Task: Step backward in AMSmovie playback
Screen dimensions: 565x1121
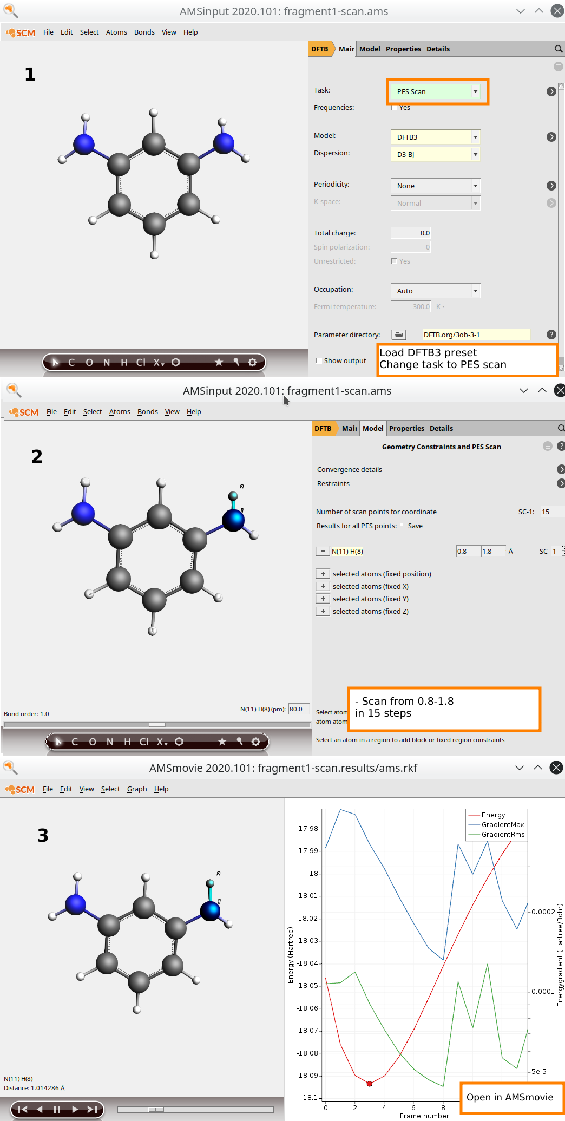Action: click(x=40, y=1109)
